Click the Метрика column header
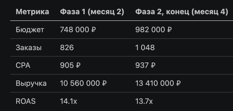Viewport: 233px width, 111px height. click(x=32, y=12)
